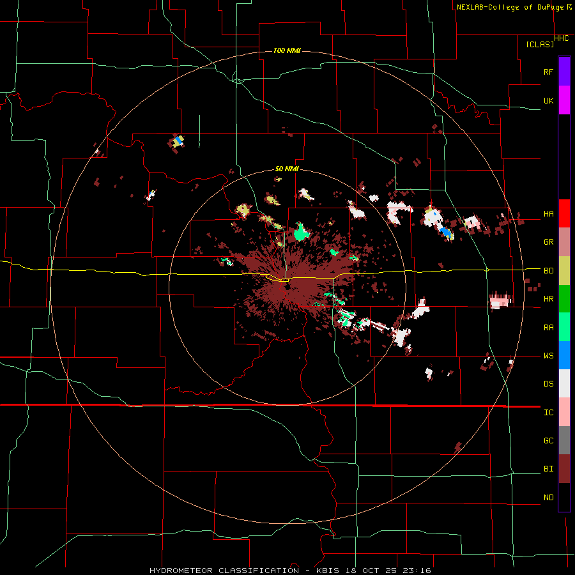Click the BD legend label

548,271
